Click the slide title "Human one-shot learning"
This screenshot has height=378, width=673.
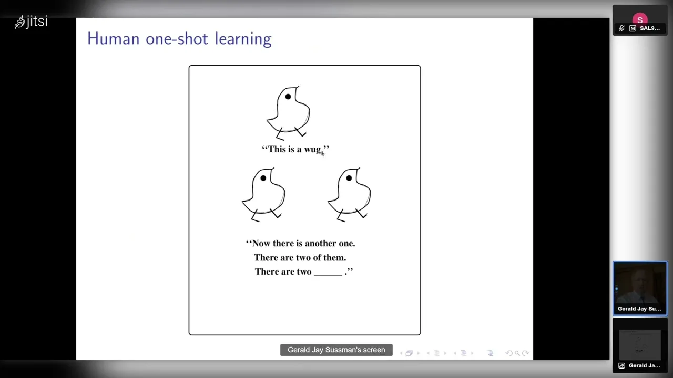(179, 39)
